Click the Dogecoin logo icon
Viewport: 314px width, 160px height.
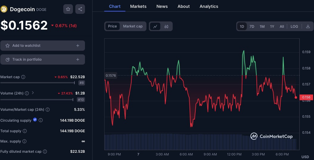4,9
